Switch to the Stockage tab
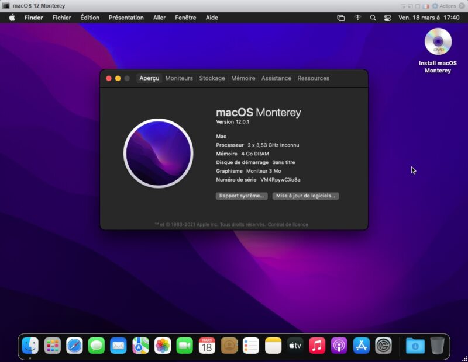 pos(212,78)
